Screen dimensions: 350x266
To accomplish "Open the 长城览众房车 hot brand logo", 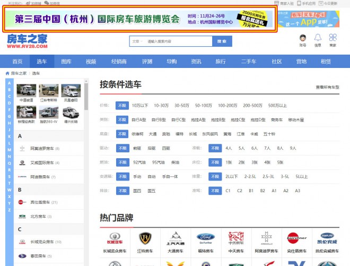I will pos(115,238).
